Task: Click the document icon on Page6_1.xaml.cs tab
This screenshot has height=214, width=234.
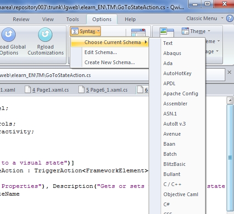Action: point(81,89)
